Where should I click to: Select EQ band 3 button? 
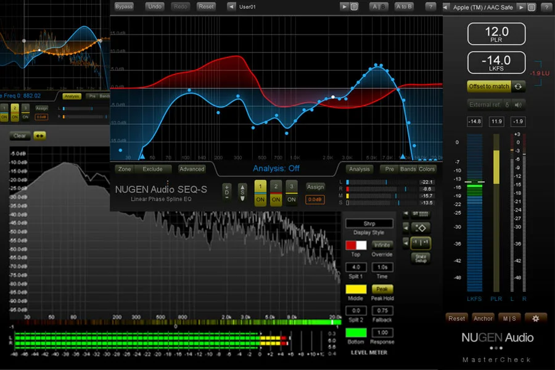pyautogui.click(x=292, y=187)
